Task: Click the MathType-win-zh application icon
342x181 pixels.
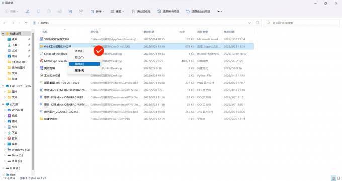Action: (x=41, y=61)
